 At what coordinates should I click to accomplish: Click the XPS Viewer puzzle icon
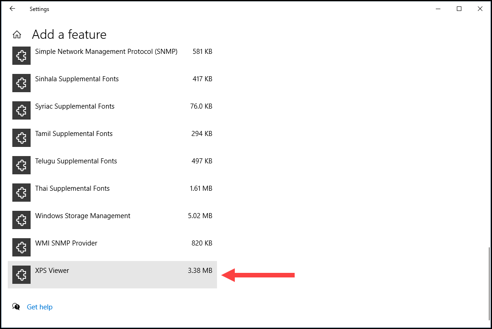point(21,275)
